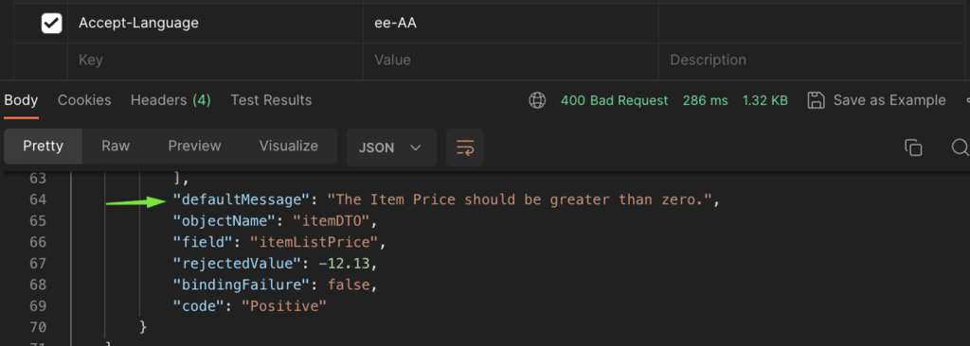Click Save as Example
The height and width of the screenshot is (346, 970).
pos(889,100)
